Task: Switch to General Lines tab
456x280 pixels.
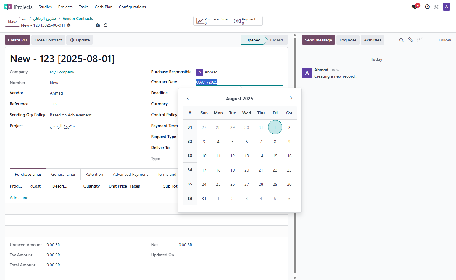Action: (64, 174)
